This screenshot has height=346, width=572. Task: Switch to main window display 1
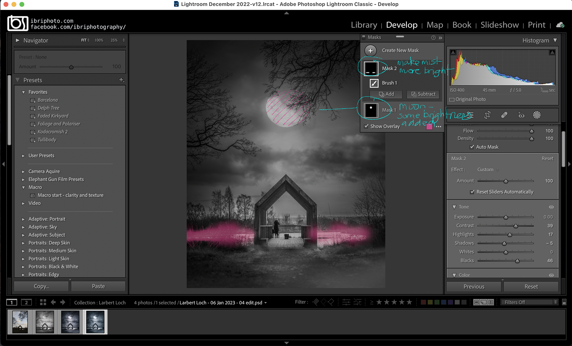coord(12,302)
